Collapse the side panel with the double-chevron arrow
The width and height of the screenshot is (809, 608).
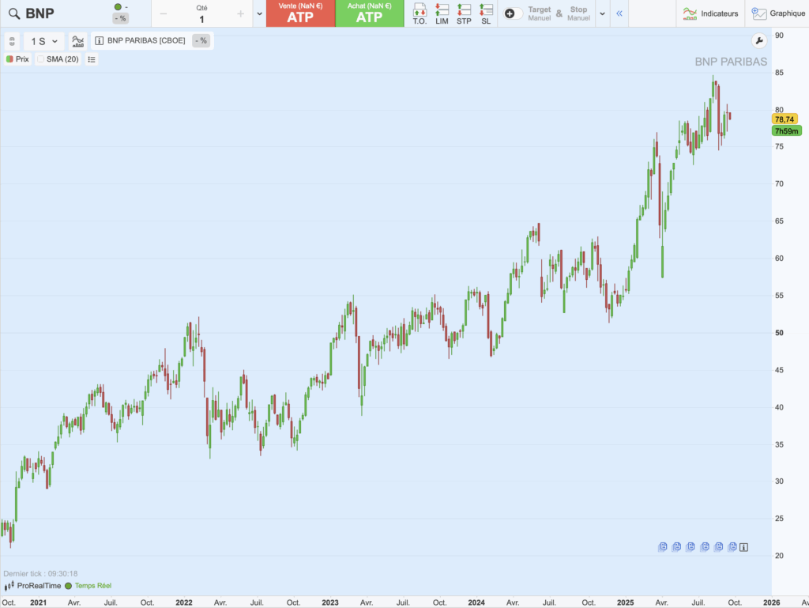(620, 13)
